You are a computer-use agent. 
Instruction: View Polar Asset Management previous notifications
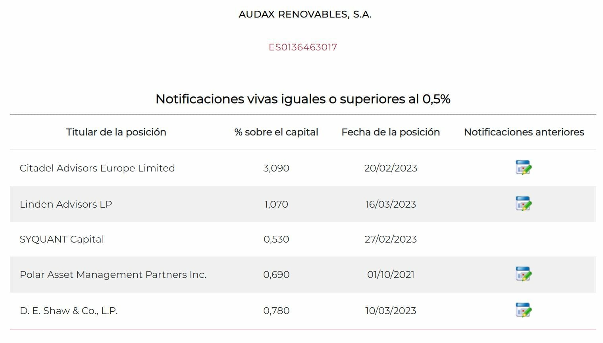click(523, 274)
